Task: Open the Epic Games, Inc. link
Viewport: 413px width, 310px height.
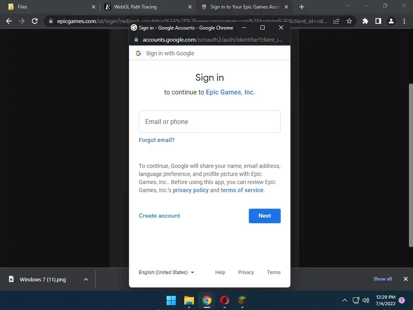Action: pos(230,92)
